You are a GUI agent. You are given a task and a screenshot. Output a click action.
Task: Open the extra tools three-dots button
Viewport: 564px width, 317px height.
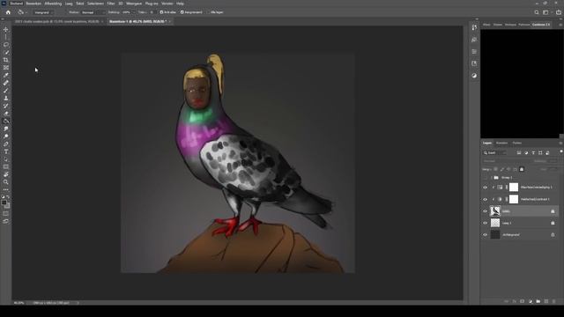tap(6, 189)
